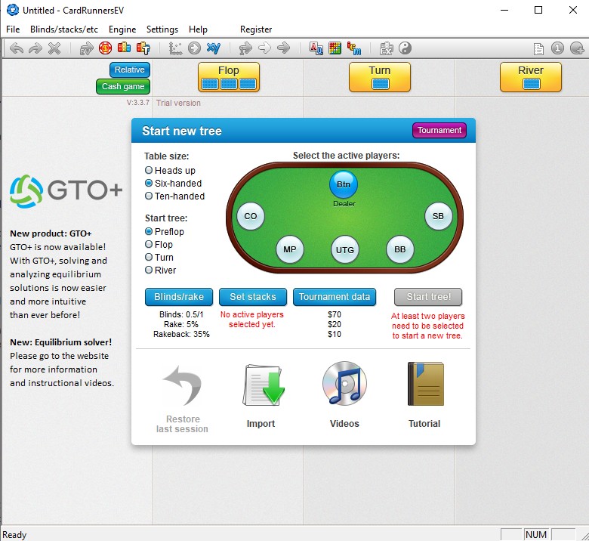Click the Import label
589x541 pixels.
[x=261, y=424]
